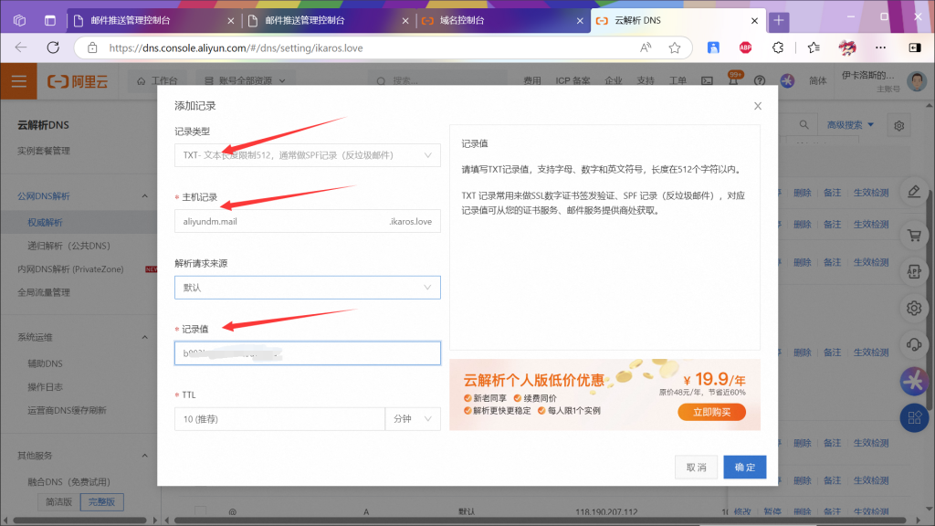
Task: Open the TTL 分钟 unit dropdown
Action: (x=413, y=419)
